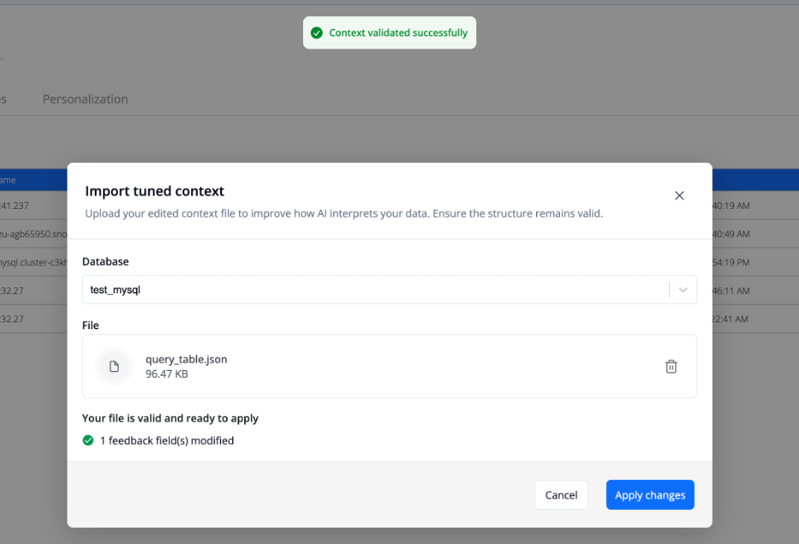Expand the Database dropdown chevron
799x544 pixels.
tap(683, 290)
